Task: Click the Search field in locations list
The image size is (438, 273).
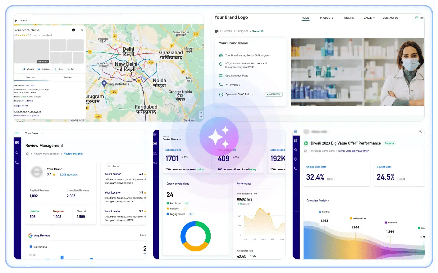Action: pyautogui.click(x=125, y=166)
